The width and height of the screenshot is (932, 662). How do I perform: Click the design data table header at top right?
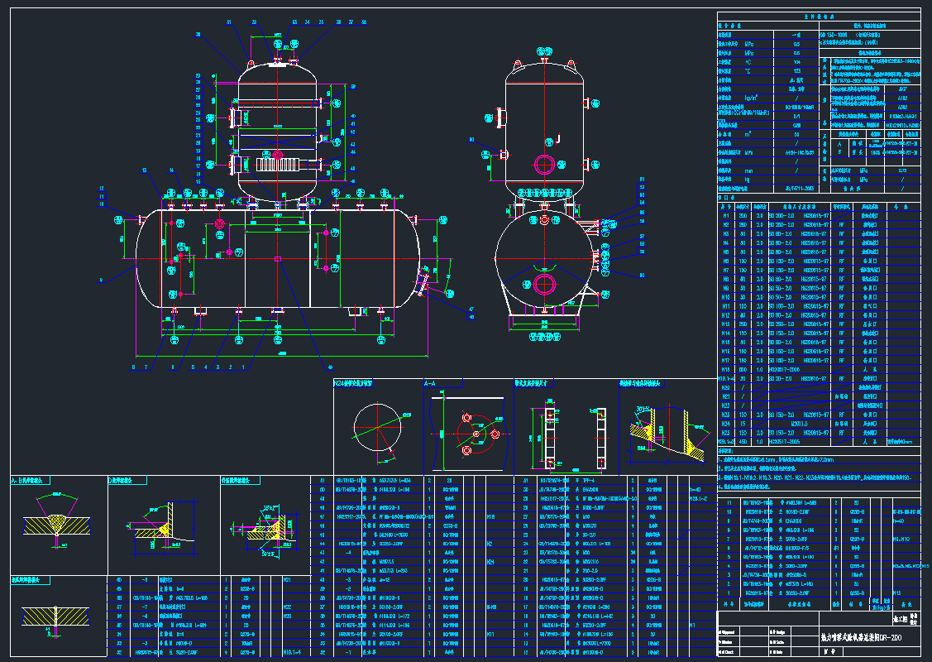818,16
